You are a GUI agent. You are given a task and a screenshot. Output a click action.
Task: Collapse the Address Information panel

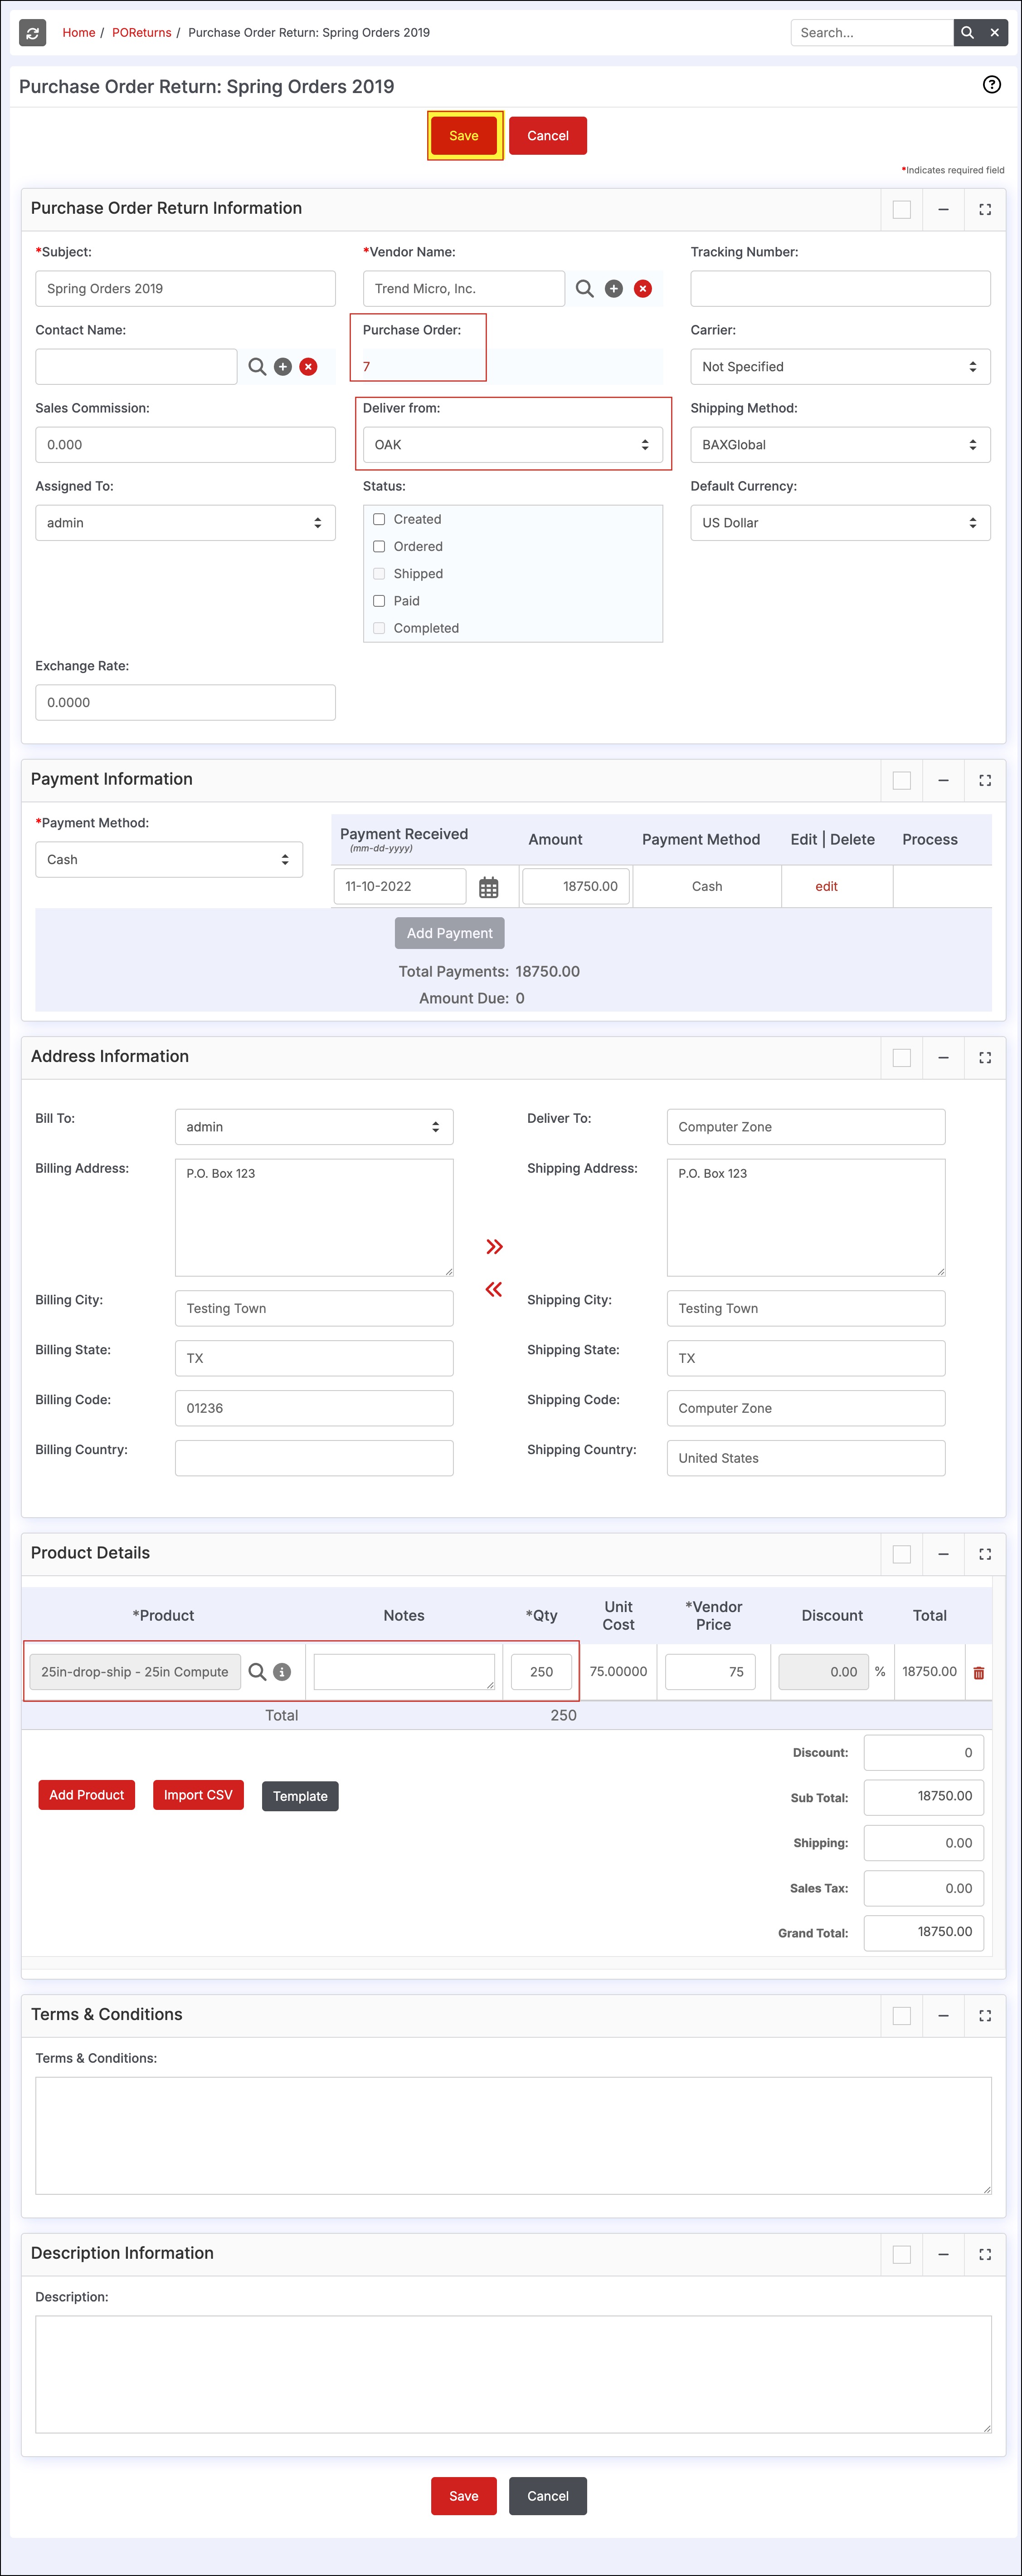(943, 1057)
